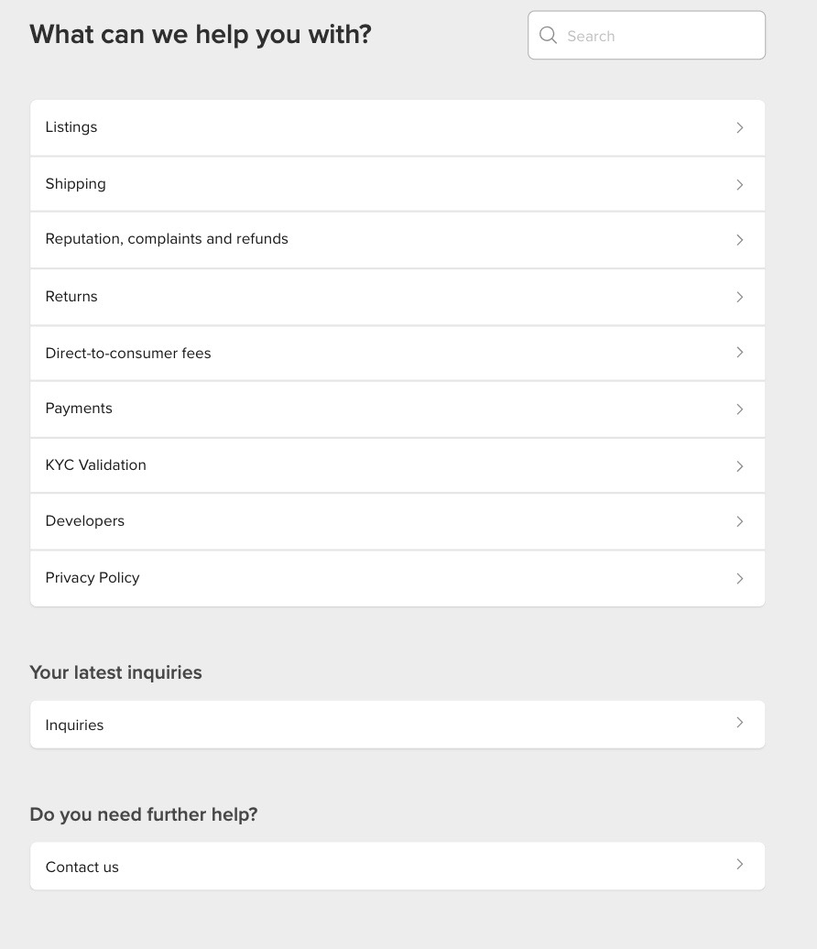Open Direct-to-consumer fees topic
Screen dimensions: 817x949
(x=398, y=353)
